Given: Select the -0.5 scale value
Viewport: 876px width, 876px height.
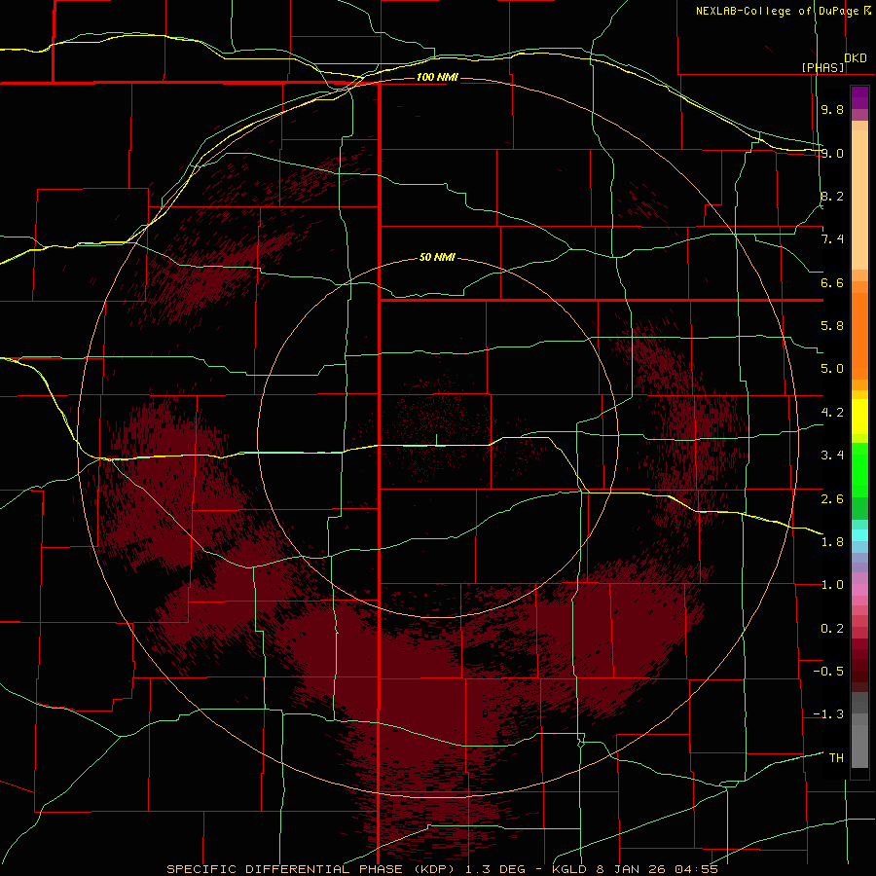Looking at the screenshot, I should pyautogui.click(x=828, y=672).
